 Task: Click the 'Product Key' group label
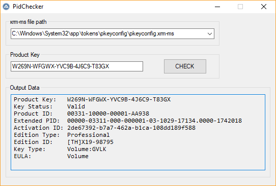[25, 55]
